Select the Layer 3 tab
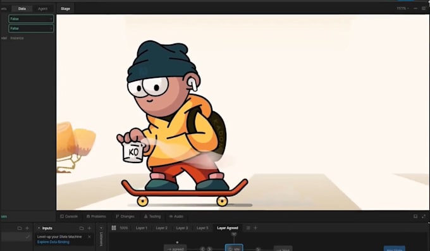Viewport: 430px width, 251px height. pos(182,228)
